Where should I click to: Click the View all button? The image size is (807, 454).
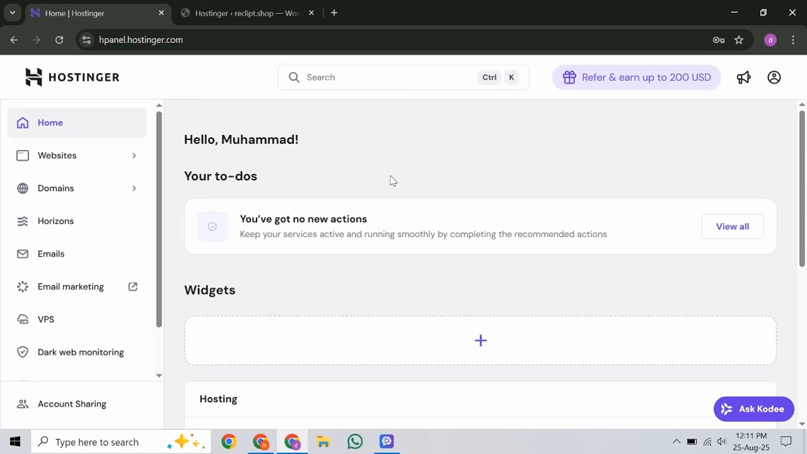point(733,226)
